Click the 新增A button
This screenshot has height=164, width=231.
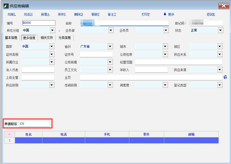coord(45,15)
